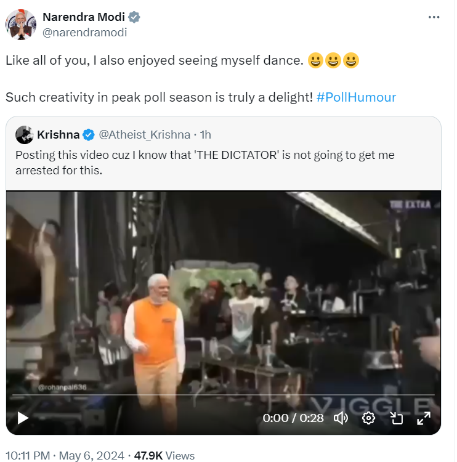Open the @Atheist_Krishna profile handle
Image resolution: width=457 pixels, height=462 pixels.
(x=144, y=134)
